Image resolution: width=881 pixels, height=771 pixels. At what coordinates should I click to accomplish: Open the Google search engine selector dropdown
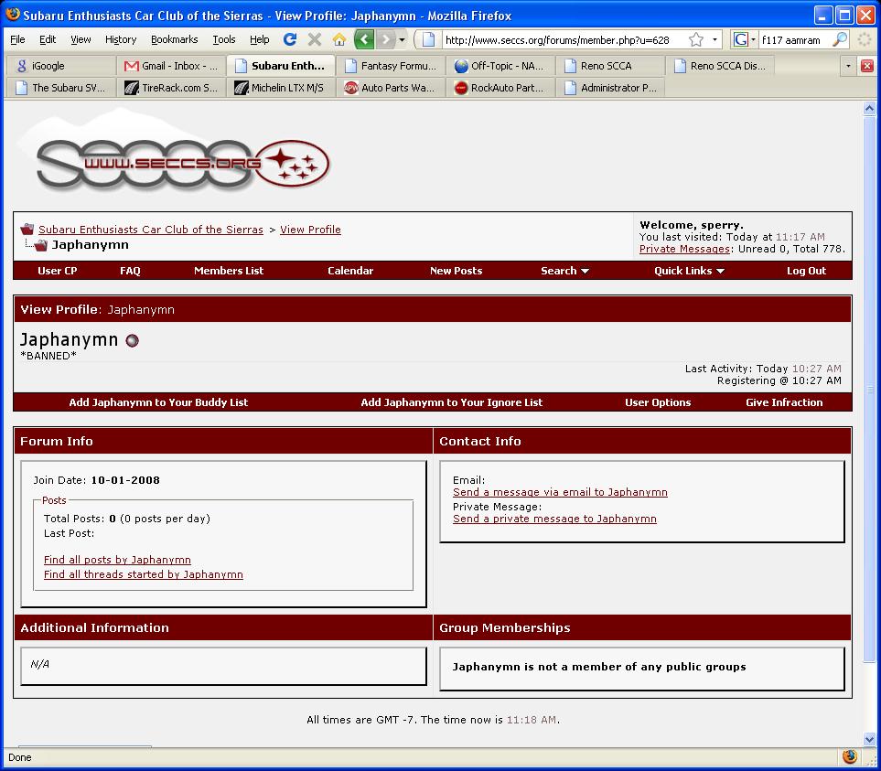744,39
